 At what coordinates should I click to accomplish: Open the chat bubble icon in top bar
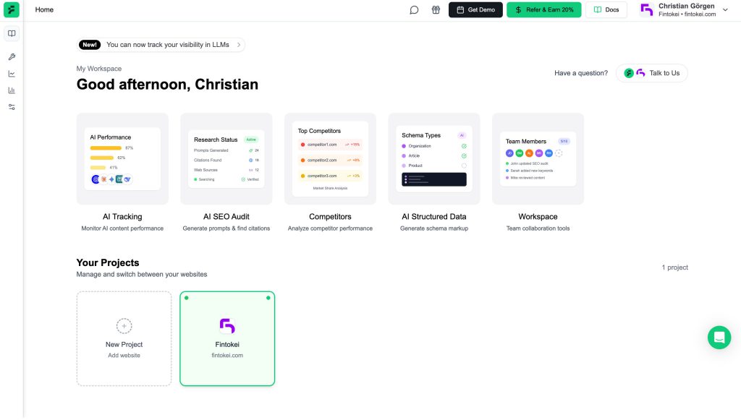(x=413, y=9)
